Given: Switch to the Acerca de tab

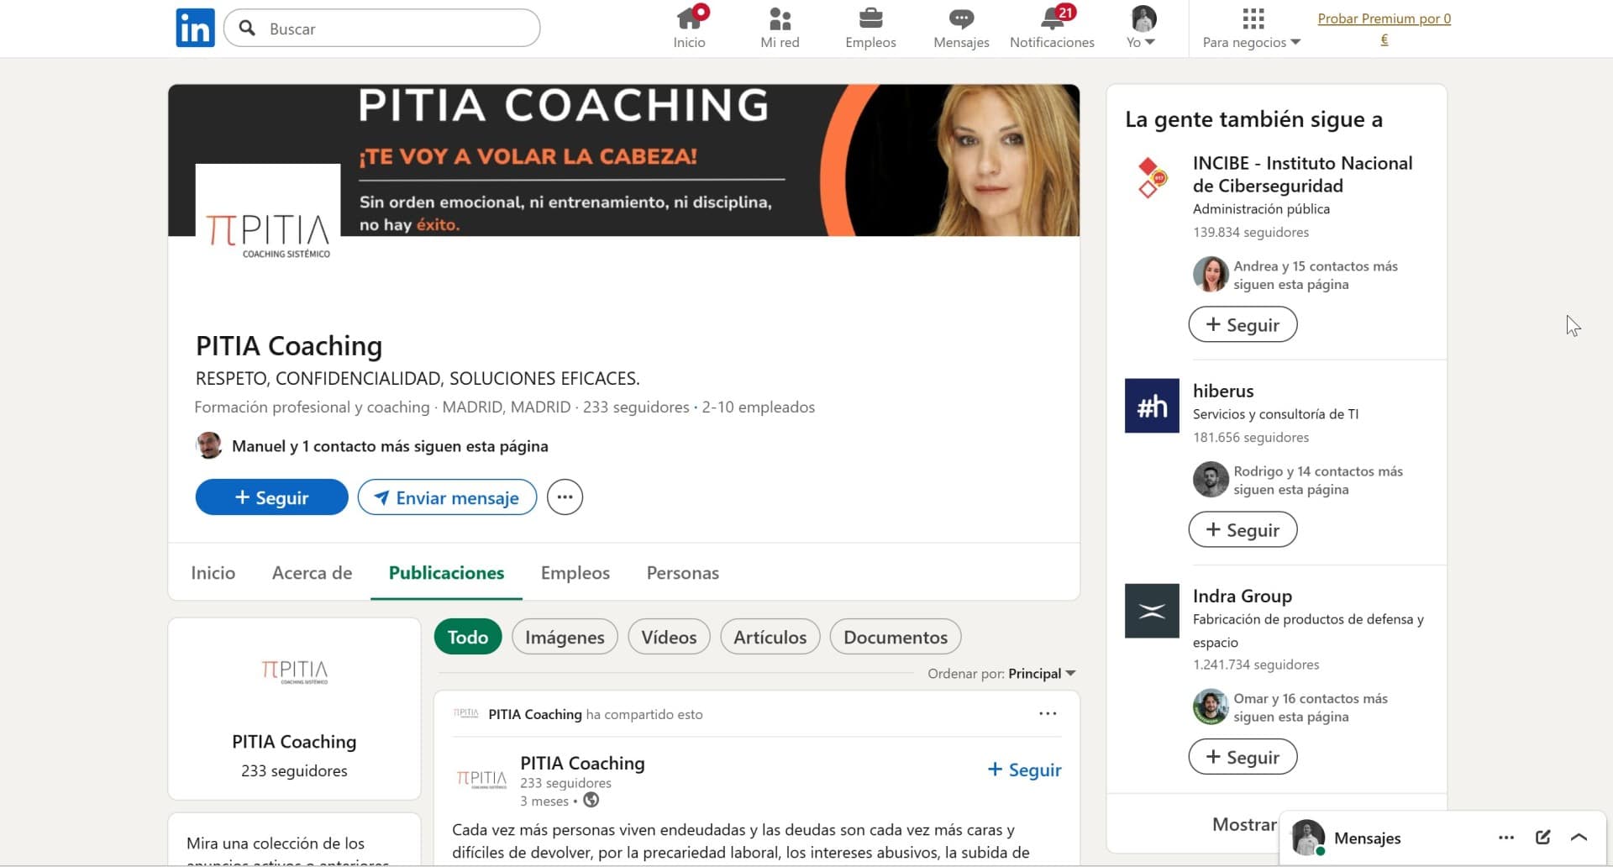Looking at the screenshot, I should pos(312,573).
